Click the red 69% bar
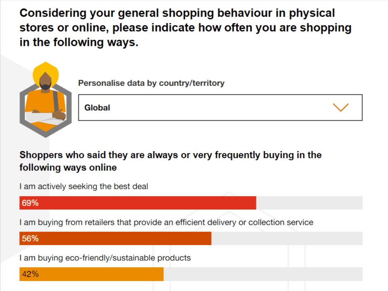The width and height of the screenshot is (388, 291). pyautogui.click(x=137, y=203)
